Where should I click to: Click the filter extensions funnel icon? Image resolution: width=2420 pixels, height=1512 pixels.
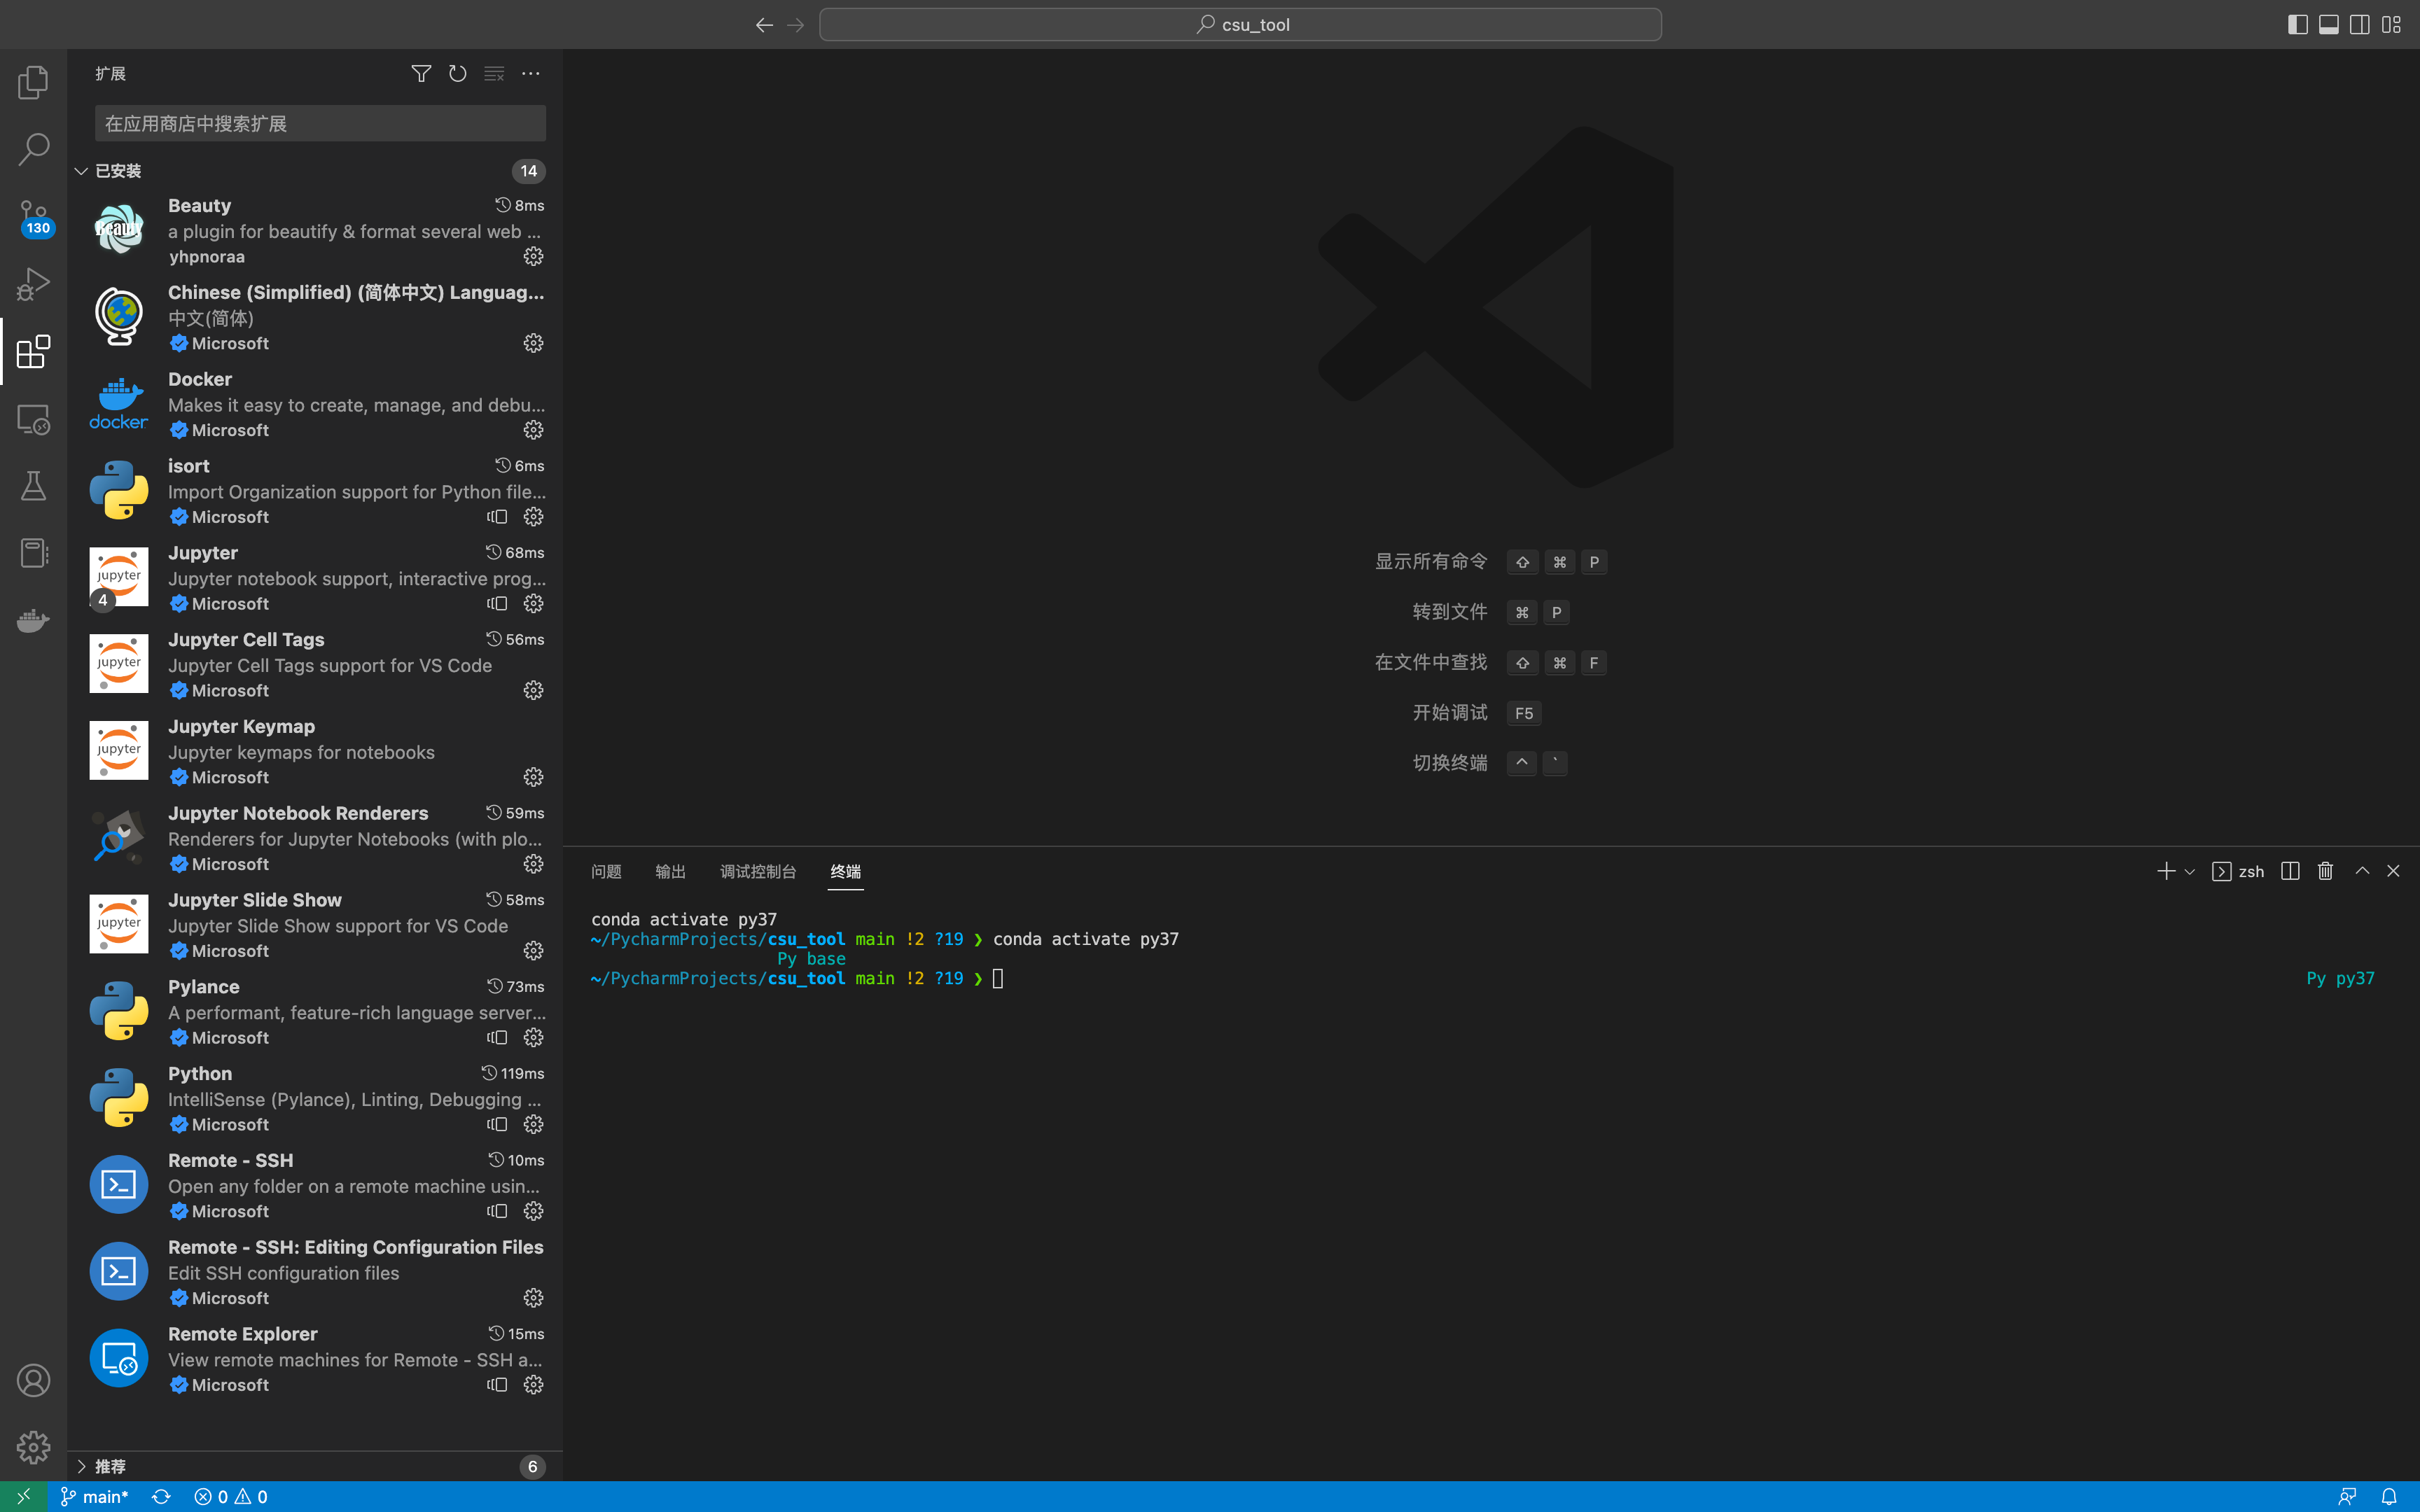(421, 74)
